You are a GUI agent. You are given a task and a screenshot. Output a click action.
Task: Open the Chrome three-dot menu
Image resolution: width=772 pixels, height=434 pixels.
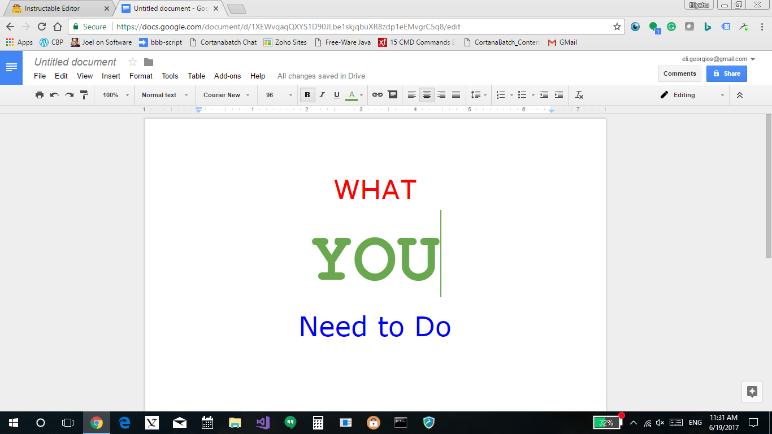pos(762,27)
